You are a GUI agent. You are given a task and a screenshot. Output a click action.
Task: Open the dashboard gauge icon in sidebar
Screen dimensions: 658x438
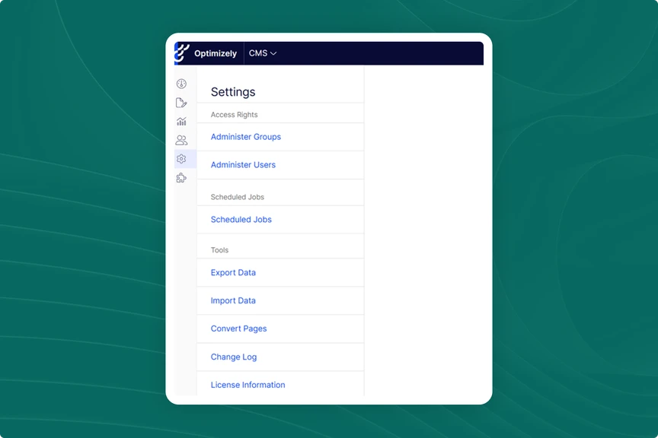pyautogui.click(x=181, y=84)
